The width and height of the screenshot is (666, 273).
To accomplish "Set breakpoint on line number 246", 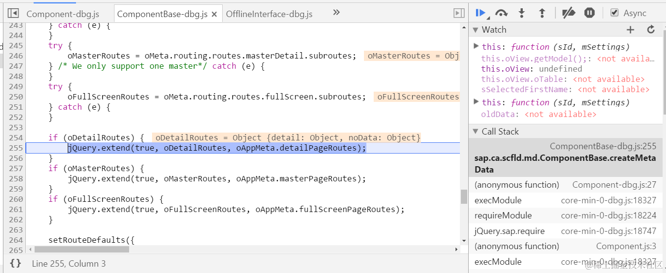I will point(16,56).
